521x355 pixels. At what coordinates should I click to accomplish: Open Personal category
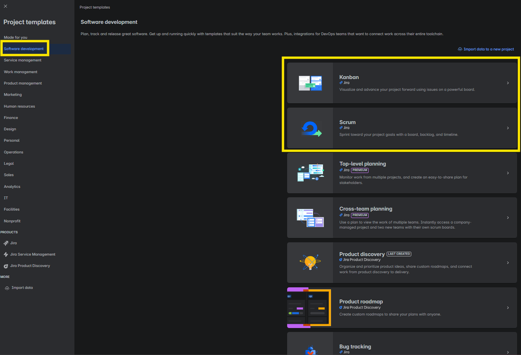(x=11, y=140)
